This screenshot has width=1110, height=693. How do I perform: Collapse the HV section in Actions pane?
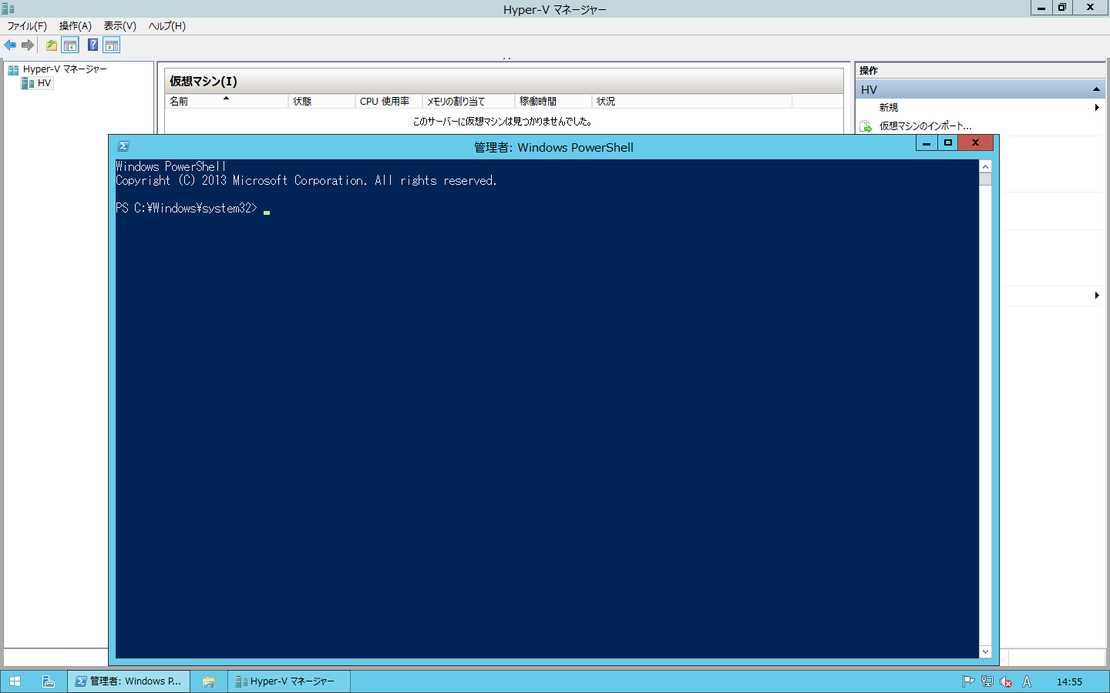pos(1096,89)
